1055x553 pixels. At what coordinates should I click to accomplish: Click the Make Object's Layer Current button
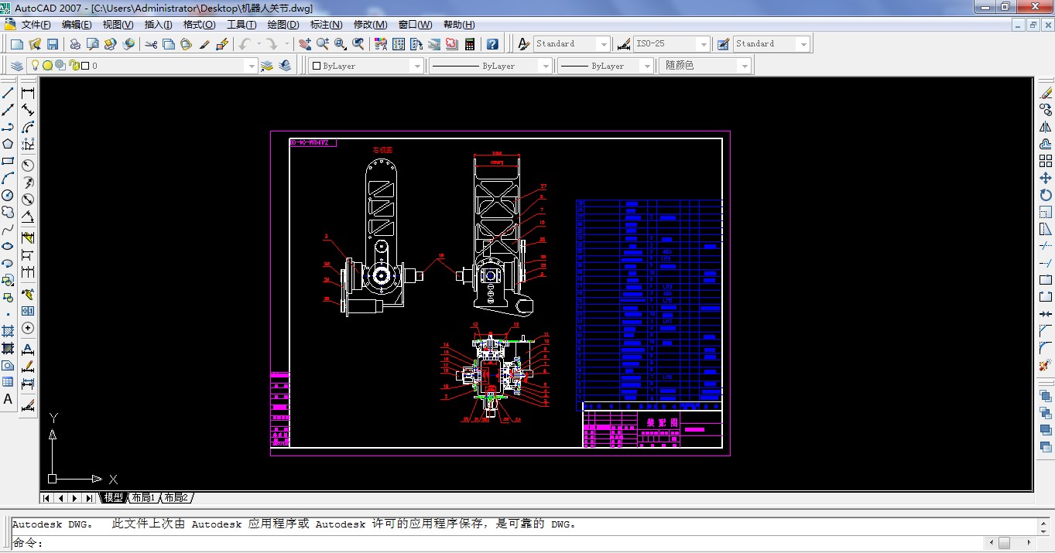pyautogui.click(x=268, y=66)
